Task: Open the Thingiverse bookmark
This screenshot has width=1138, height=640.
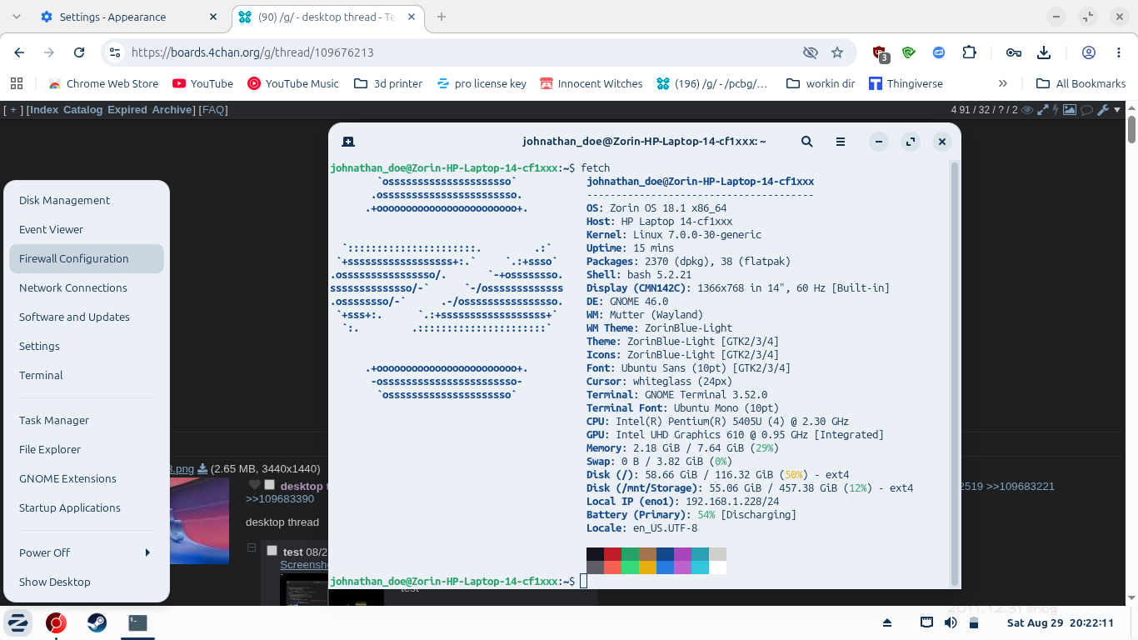Action: [x=906, y=83]
